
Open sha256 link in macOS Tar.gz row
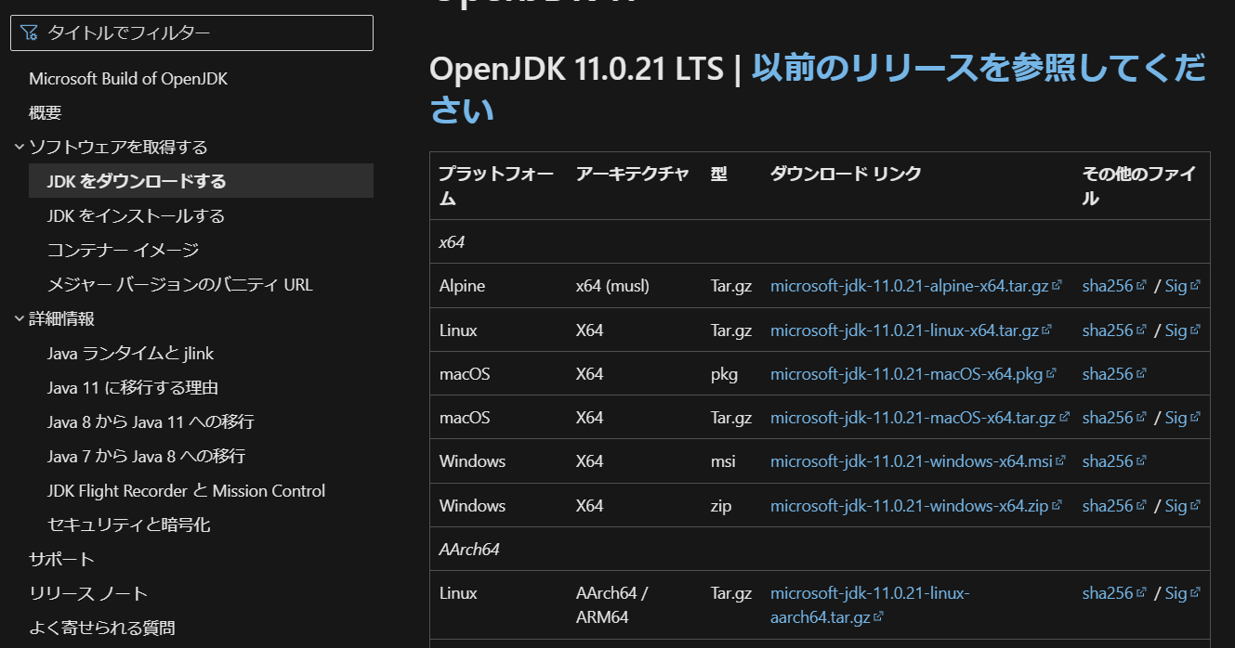pos(1108,418)
